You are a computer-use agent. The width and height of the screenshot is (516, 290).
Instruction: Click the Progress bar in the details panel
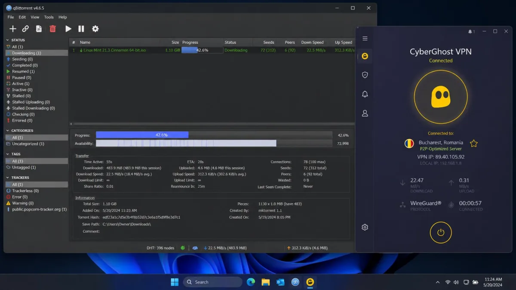click(x=214, y=135)
